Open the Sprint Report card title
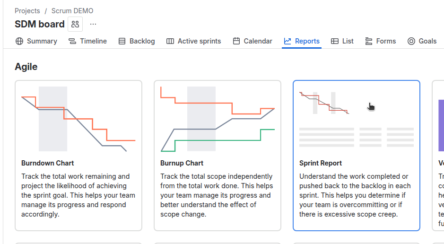The width and height of the screenshot is (444, 244). (321, 163)
